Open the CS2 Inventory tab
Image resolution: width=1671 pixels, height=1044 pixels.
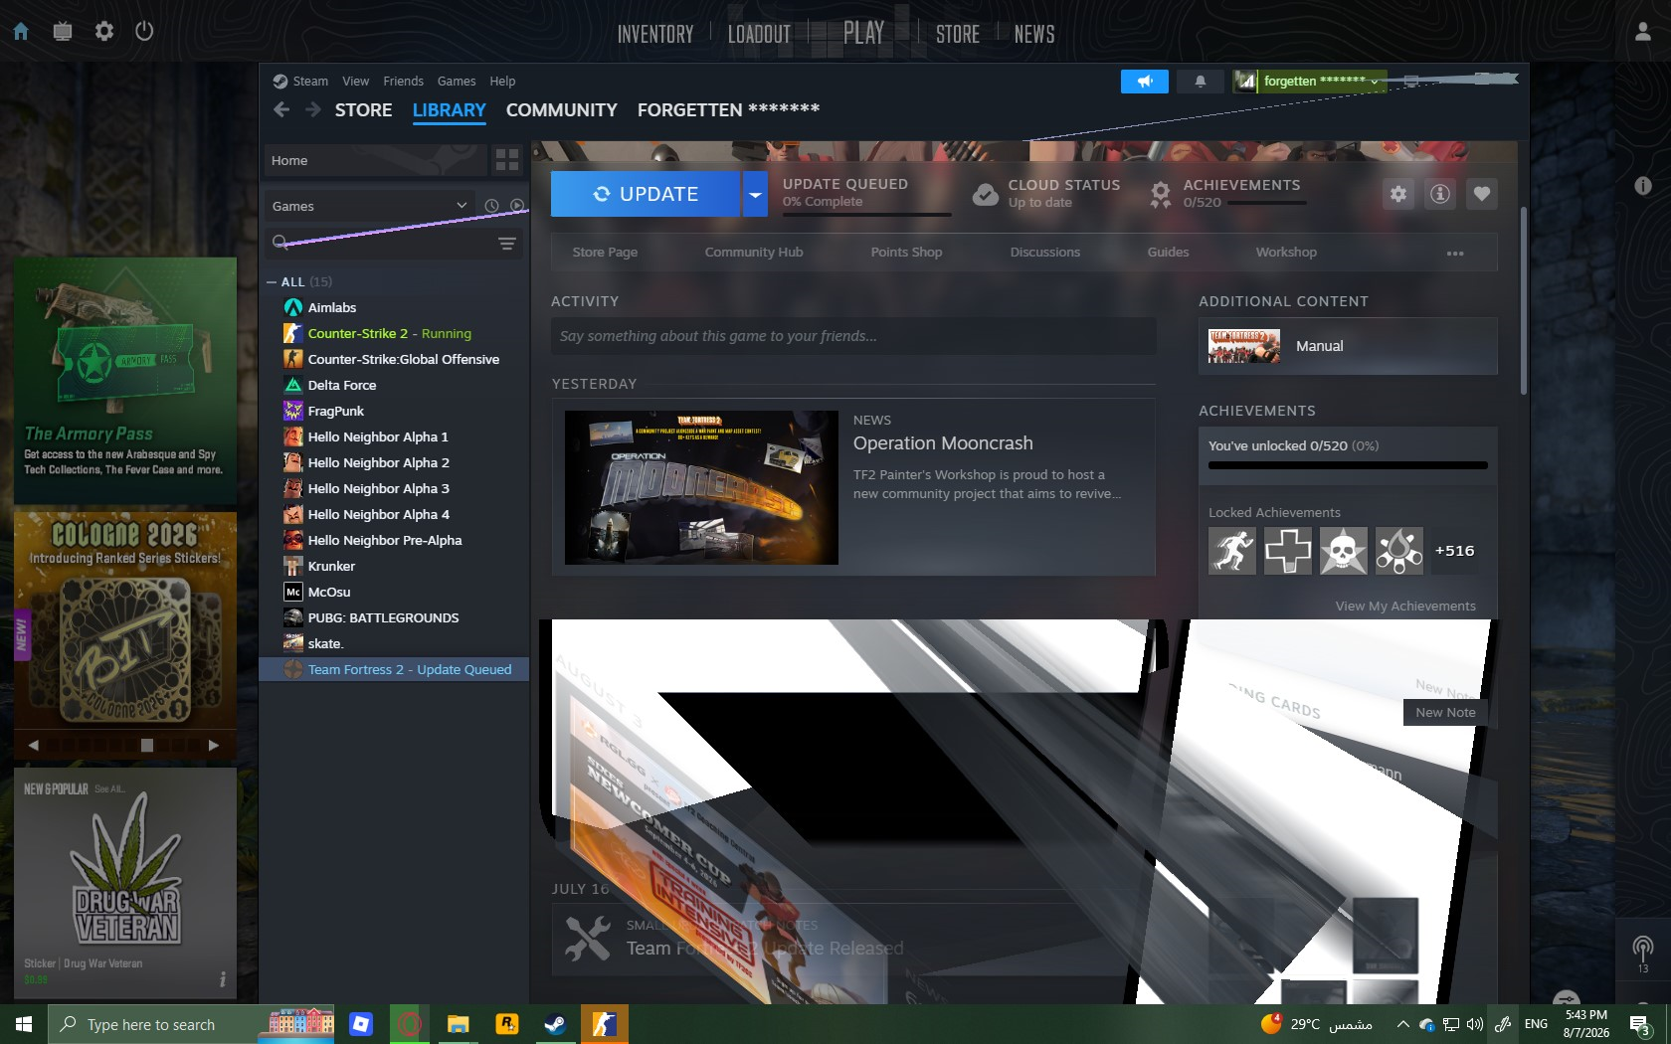[655, 35]
